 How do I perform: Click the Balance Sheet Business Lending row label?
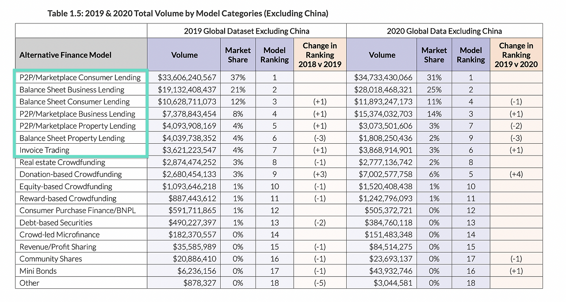coord(72,90)
